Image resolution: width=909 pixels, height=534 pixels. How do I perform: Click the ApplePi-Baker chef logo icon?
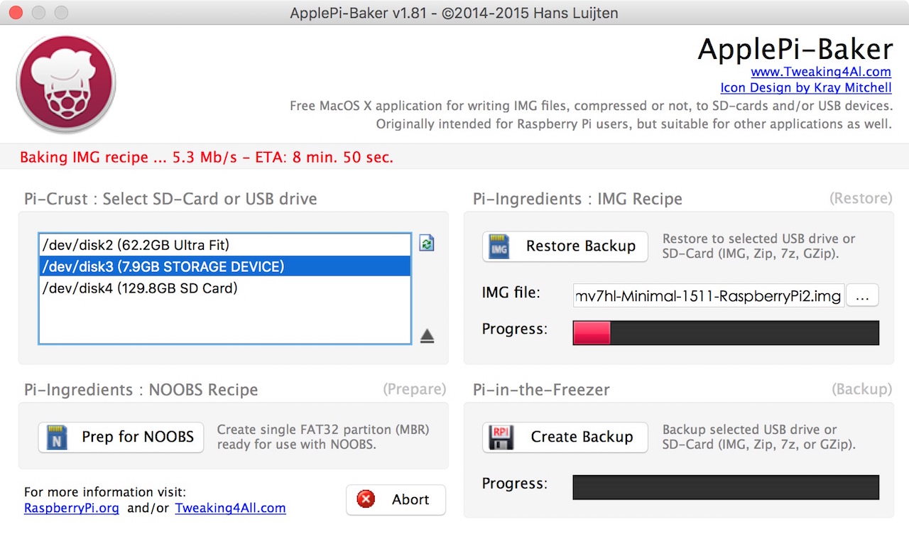65,84
